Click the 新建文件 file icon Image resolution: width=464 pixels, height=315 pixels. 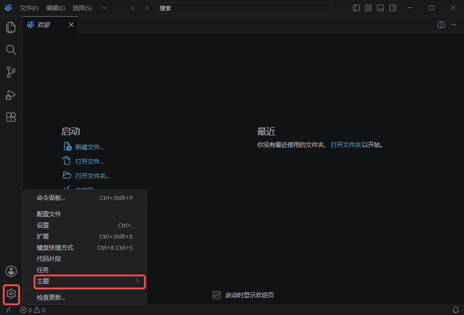point(67,146)
